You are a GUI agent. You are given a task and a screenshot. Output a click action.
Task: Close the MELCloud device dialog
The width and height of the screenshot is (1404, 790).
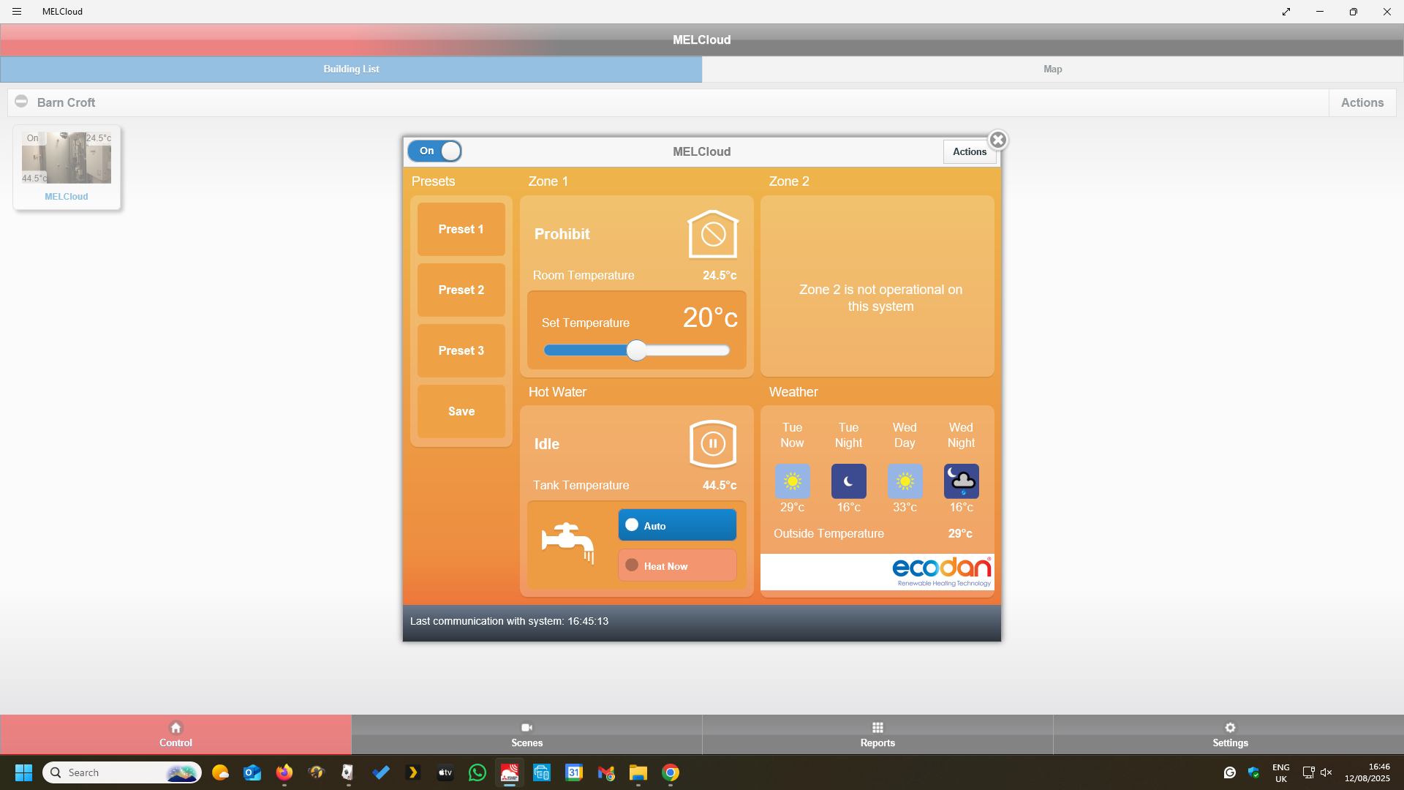(998, 140)
